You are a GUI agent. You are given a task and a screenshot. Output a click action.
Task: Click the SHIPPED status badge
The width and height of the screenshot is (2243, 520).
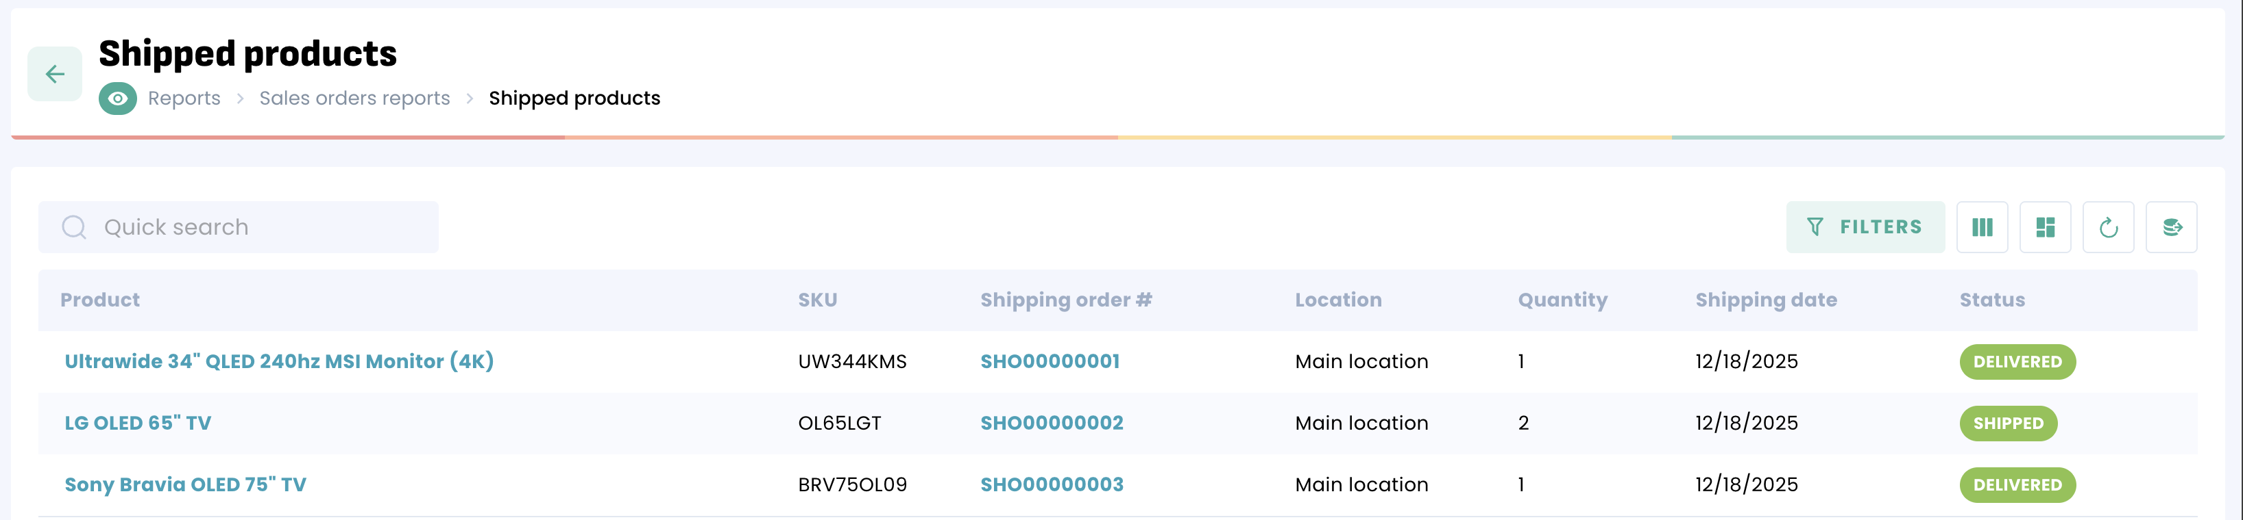pos(2008,424)
